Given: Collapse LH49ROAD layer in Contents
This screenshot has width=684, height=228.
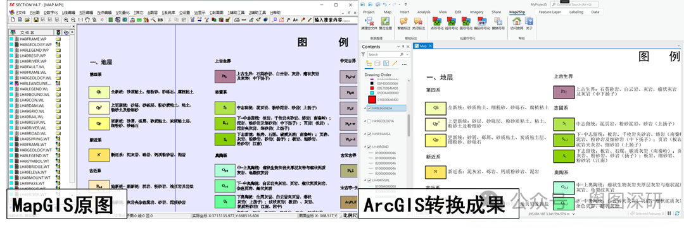Looking at the screenshot, I should [365, 147].
